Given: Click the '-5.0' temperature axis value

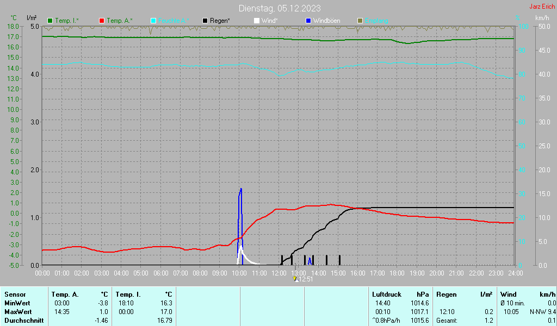Looking at the screenshot, I should (x=13, y=265).
